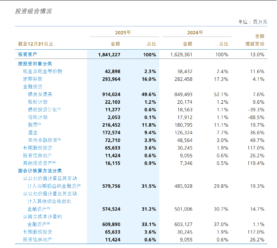Select the 579,756 amount cell
277x248 pixels.
(111, 186)
